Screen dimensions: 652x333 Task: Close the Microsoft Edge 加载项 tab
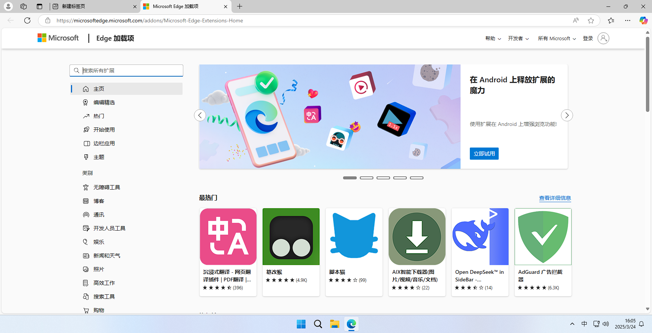tap(226, 6)
